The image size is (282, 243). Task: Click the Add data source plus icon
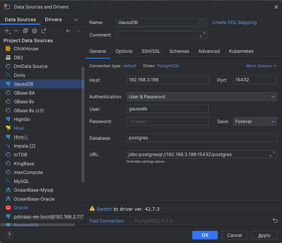coord(7,31)
